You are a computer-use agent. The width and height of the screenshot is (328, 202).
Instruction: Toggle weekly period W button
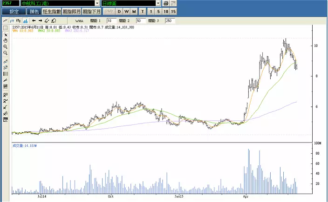[x=127, y=11]
